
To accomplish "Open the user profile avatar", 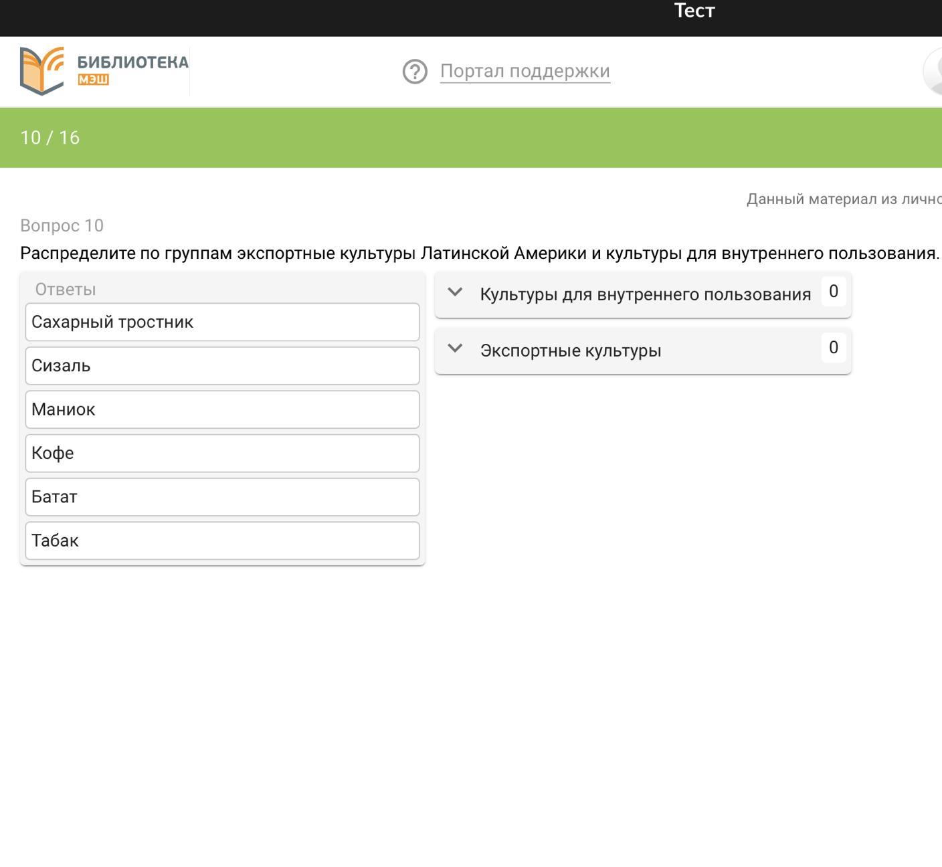I will click(934, 72).
